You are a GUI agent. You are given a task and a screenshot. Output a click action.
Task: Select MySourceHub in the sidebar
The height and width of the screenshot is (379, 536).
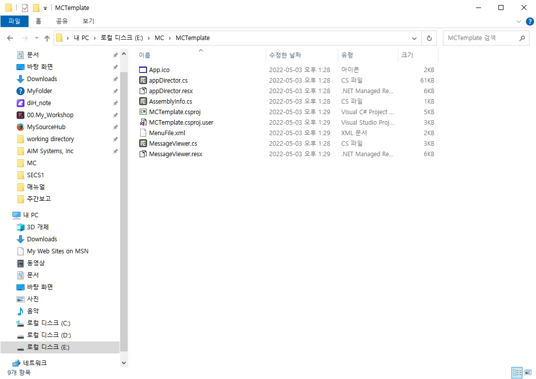tap(46, 127)
